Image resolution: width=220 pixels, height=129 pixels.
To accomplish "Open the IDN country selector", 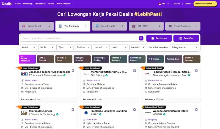I will coord(164,4).
